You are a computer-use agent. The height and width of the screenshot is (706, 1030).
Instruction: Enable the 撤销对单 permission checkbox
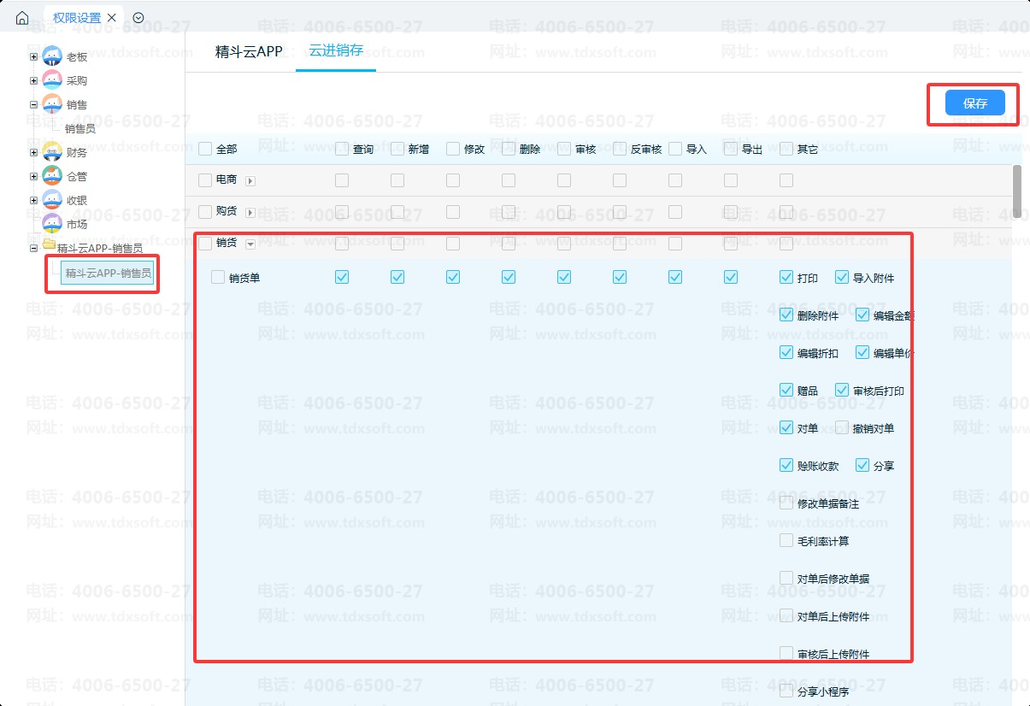pos(842,428)
